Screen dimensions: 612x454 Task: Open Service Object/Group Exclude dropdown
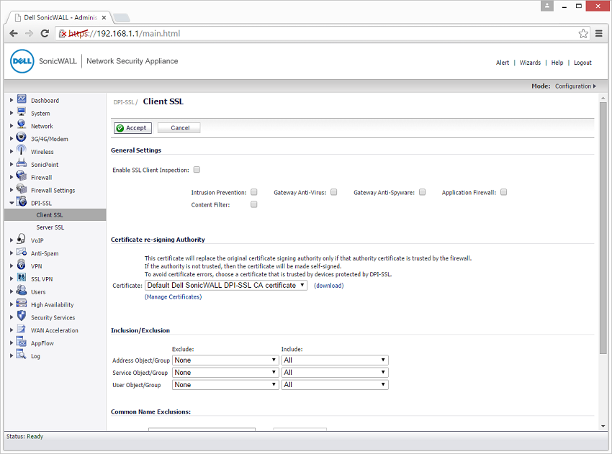click(225, 373)
